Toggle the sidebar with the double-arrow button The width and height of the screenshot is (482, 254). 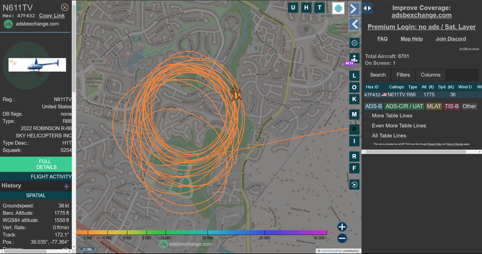(x=367, y=8)
